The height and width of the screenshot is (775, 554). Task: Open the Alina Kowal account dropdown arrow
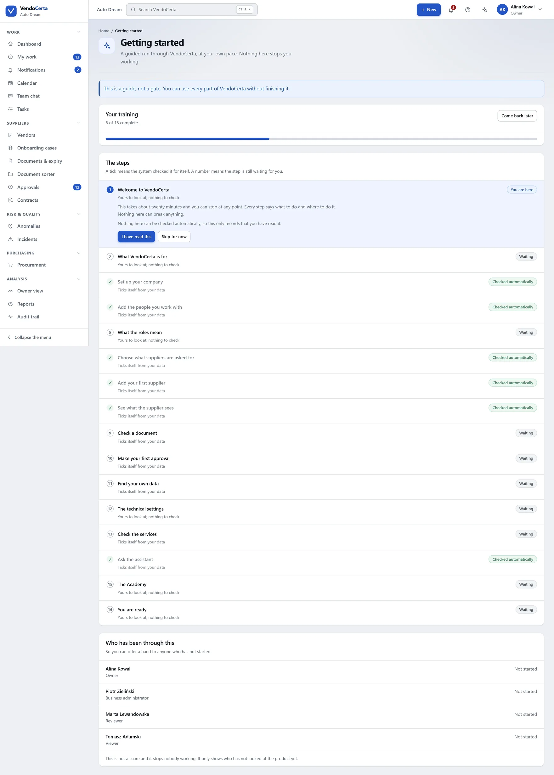(x=540, y=9)
